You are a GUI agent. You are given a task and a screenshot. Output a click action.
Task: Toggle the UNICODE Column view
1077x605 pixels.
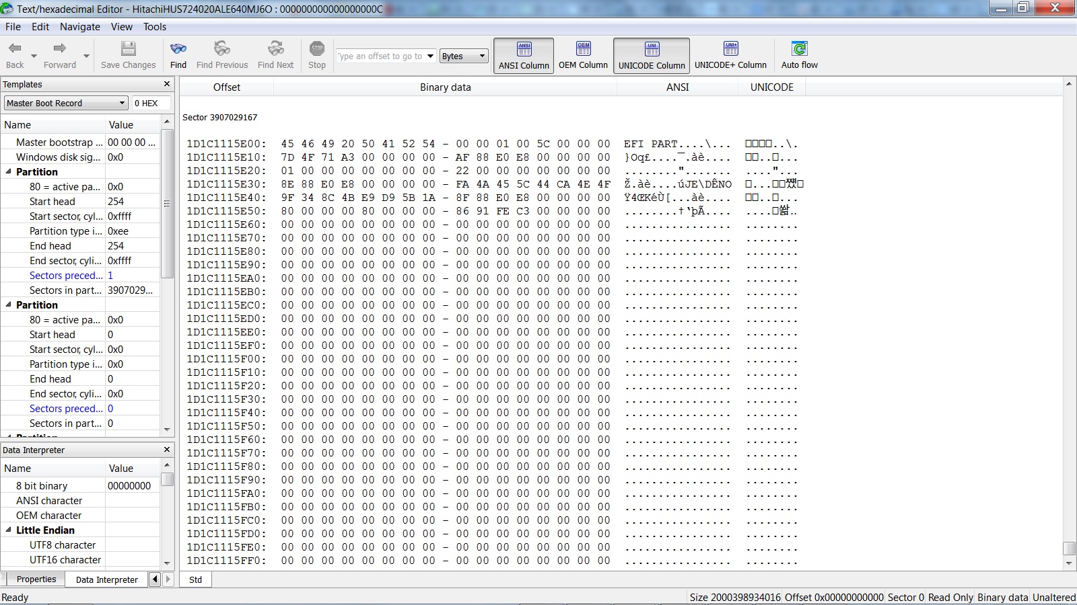652,55
